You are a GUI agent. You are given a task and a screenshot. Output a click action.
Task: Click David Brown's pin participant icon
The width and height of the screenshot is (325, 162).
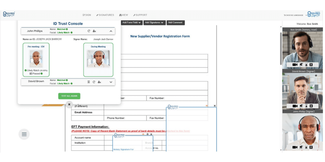(x=306, y=106)
